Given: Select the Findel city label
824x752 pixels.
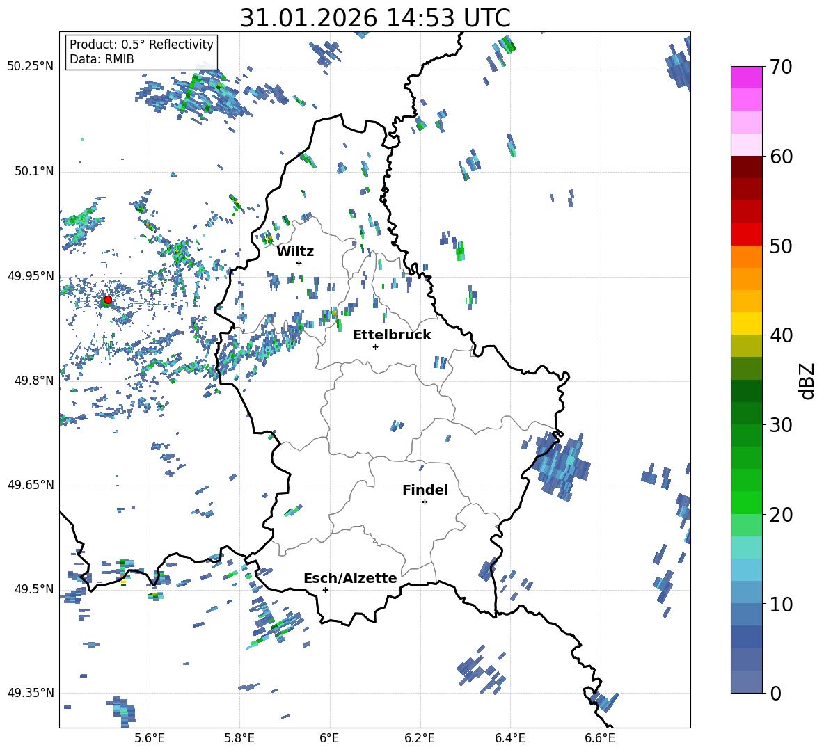Looking at the screenshot, I should [x=425, y=490].
